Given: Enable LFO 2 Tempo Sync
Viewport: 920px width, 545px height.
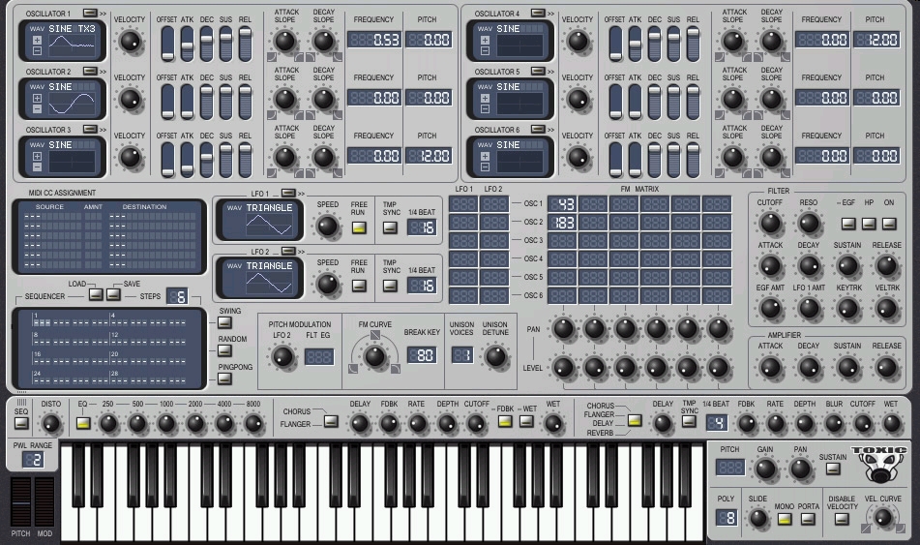Looking at the screenshot, I should pyautogui.click(x=390, y=286).
